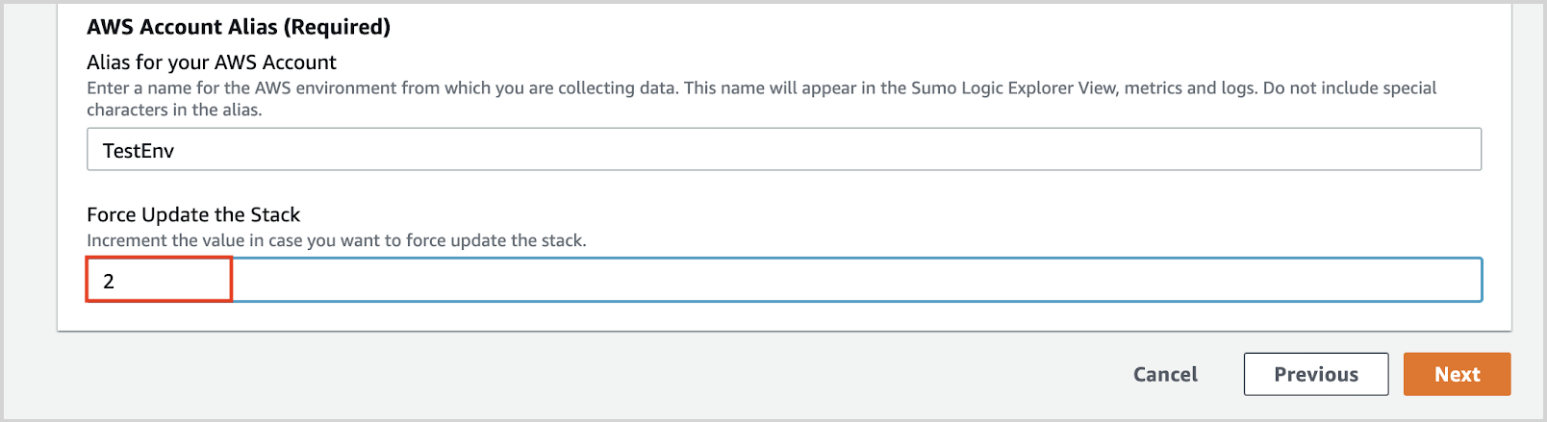This screenshot has width=1547, height=422.
Task: Click the empty footer area left of Cancel
Action: [577, 374]
